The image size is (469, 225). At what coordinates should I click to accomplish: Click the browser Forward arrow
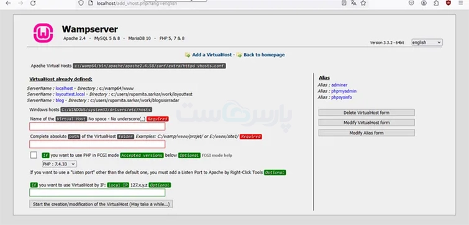pos(20,3)
